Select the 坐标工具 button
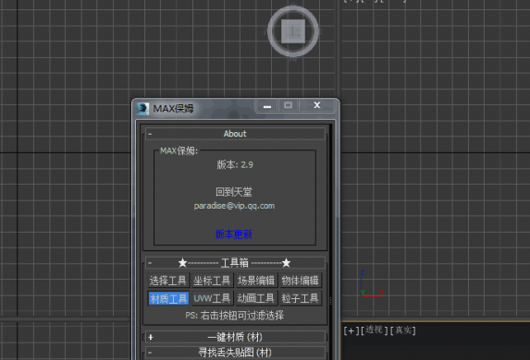 pos(212,281)
